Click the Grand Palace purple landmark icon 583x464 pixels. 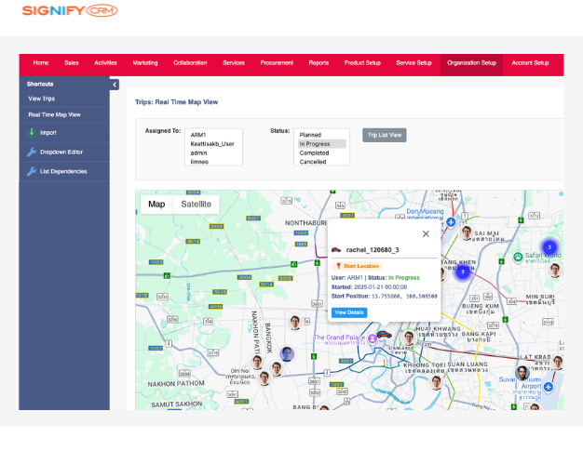372,339
